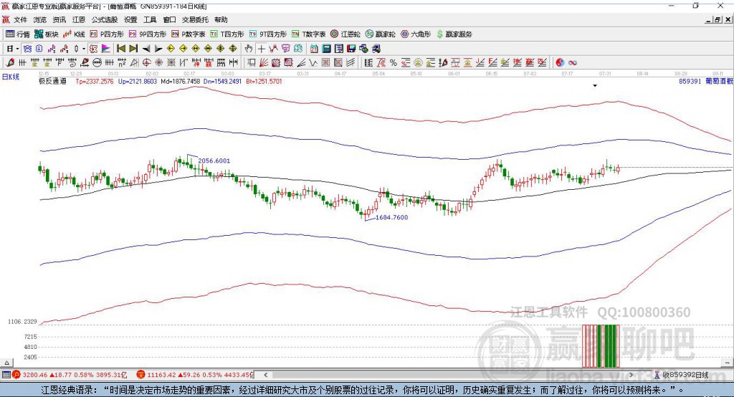Click the first yellow diamond left-arrow icon

click(x=171, y=49)
